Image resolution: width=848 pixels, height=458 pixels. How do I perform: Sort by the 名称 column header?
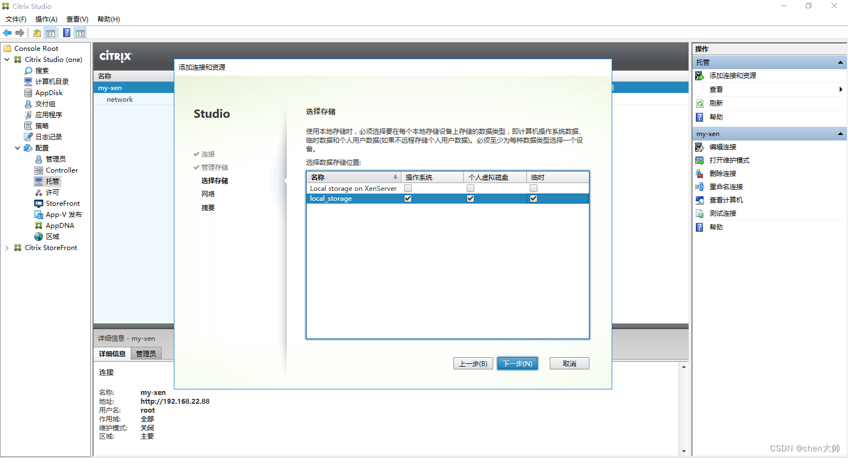354,178
